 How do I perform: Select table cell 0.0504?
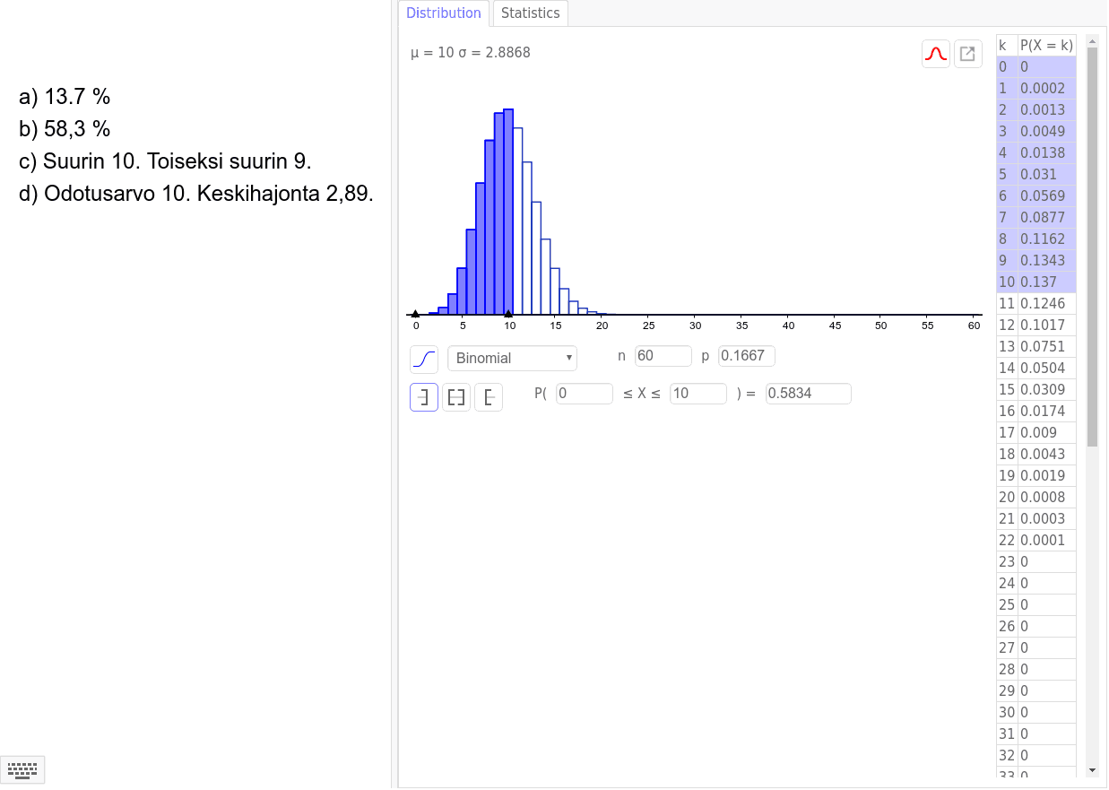[x=1047, y=368]
